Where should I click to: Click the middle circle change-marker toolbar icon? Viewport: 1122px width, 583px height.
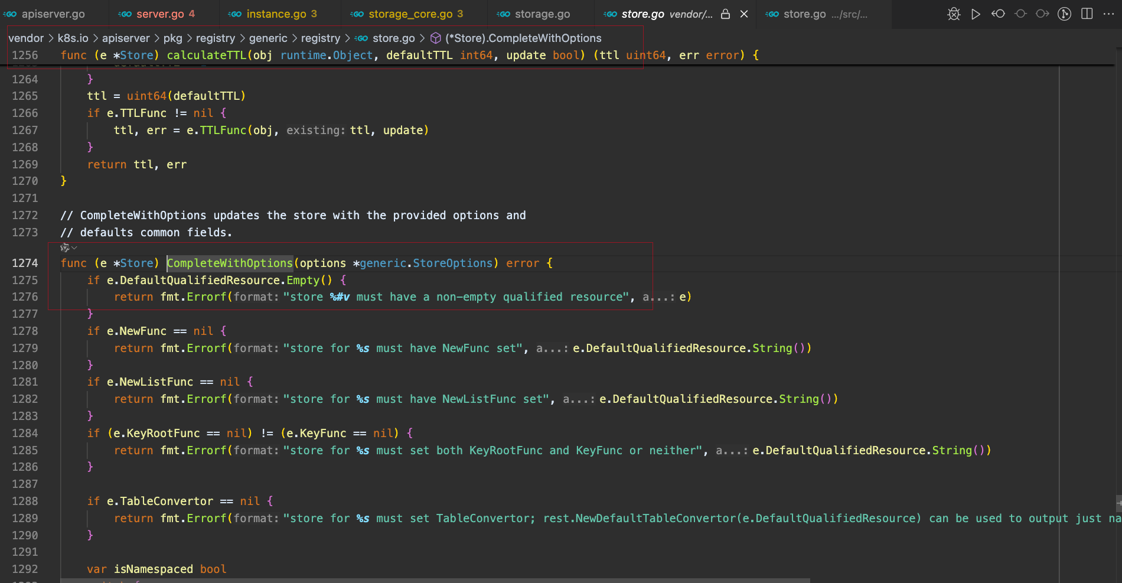coord(1020,14)
